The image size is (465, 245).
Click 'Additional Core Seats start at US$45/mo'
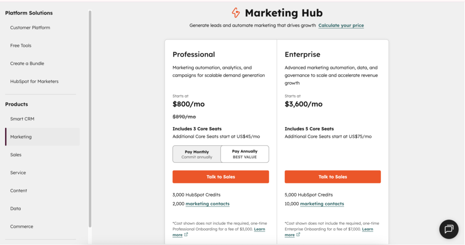click(x=216, y=137)
